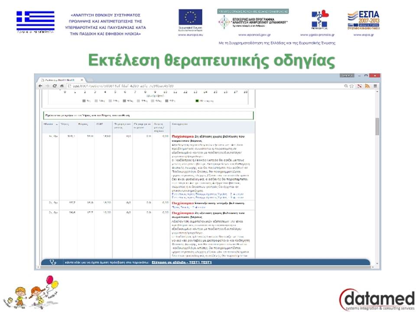This screenshot has width=416, height=312.
Task: Click the www.europa.eu address under the EU flag
Action: point(191,35)
